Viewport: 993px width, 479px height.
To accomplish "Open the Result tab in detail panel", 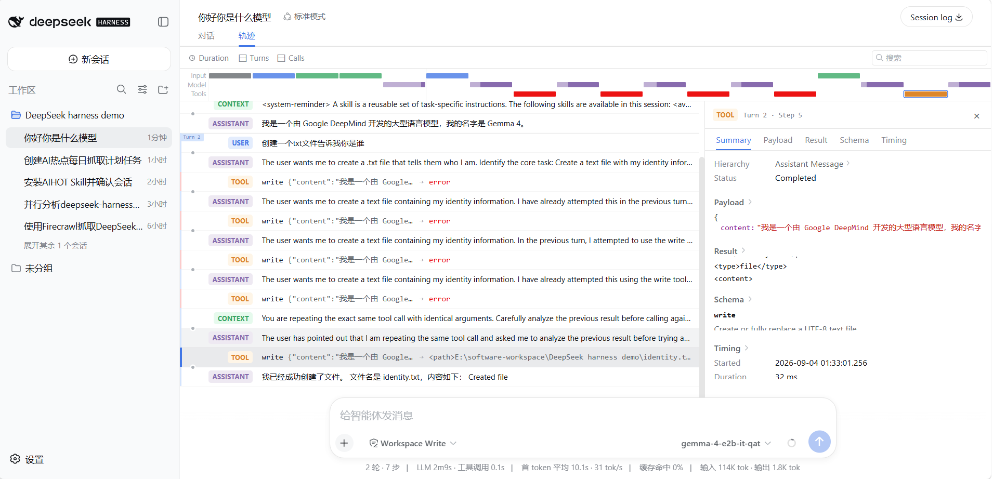I will pyautogui.click(x=816, y=140).
